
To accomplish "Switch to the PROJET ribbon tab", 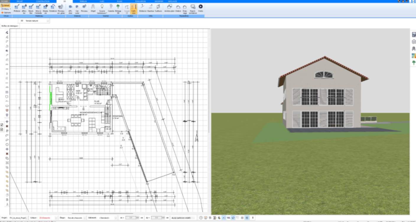I will point(20,1).
